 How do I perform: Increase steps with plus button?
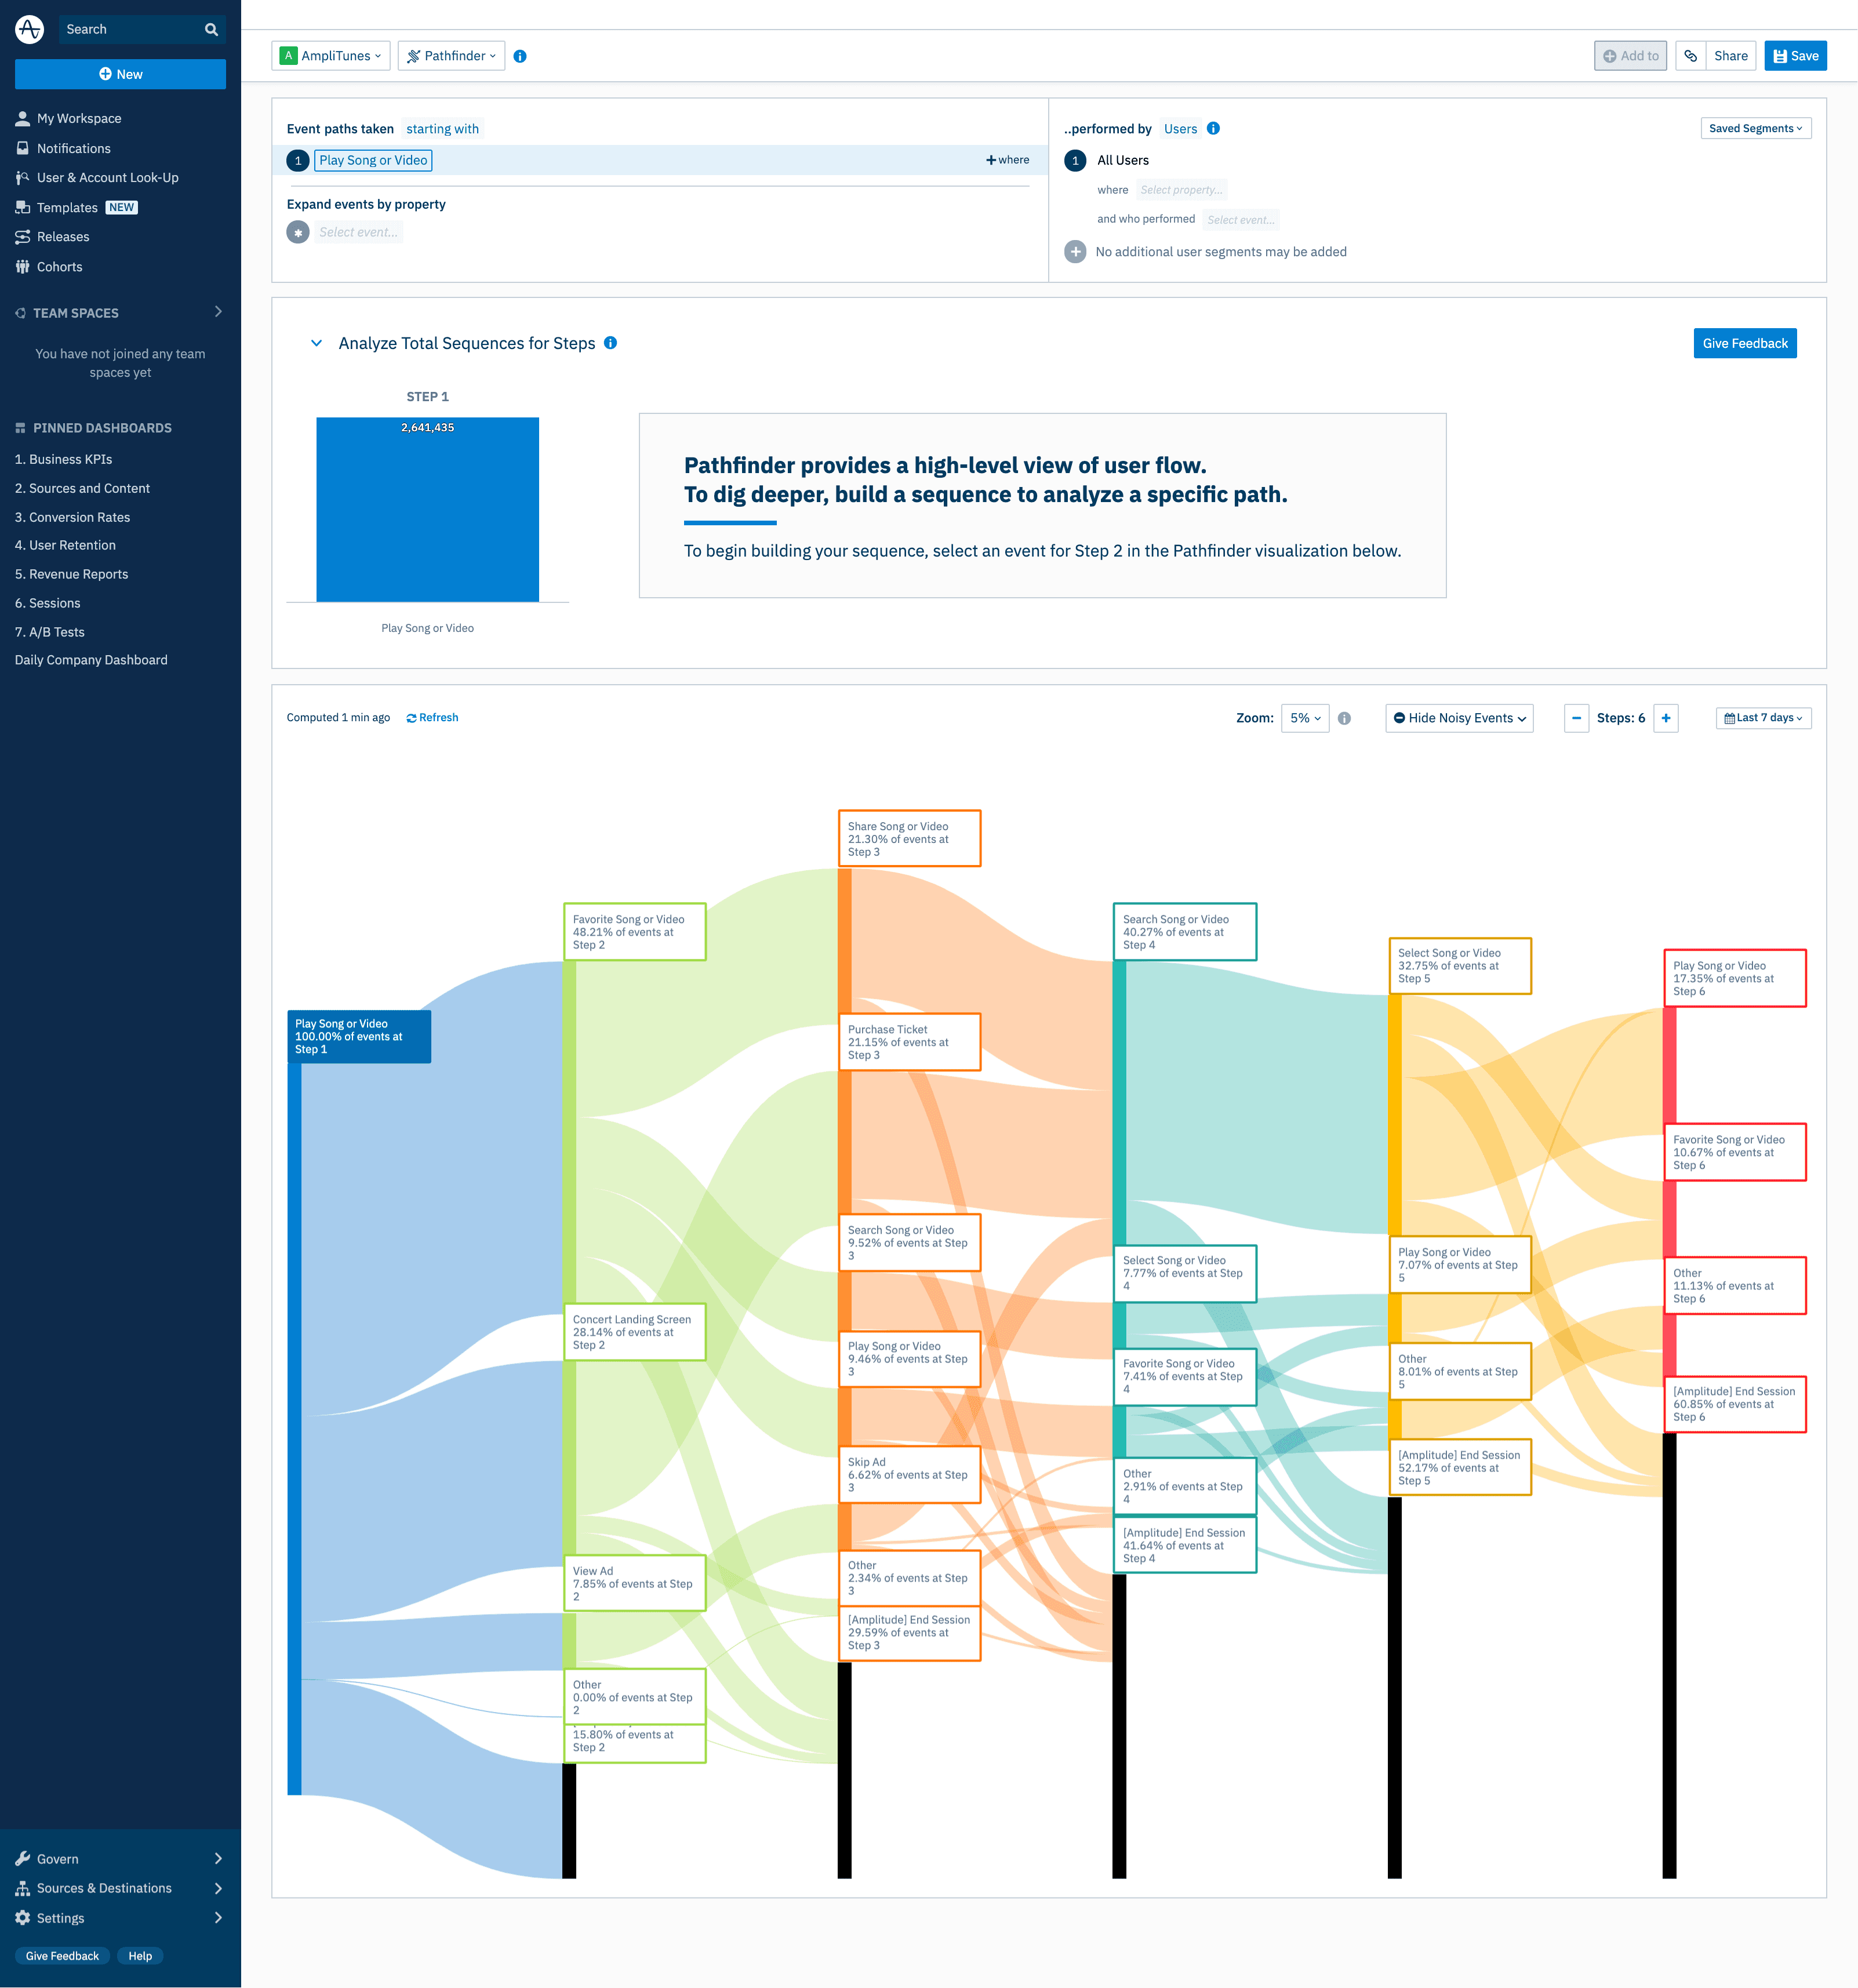1665,718
